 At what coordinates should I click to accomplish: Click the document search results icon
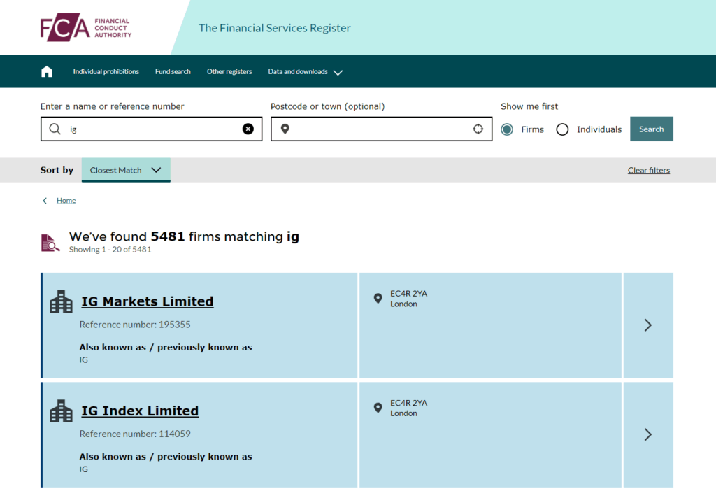[50, 243]
